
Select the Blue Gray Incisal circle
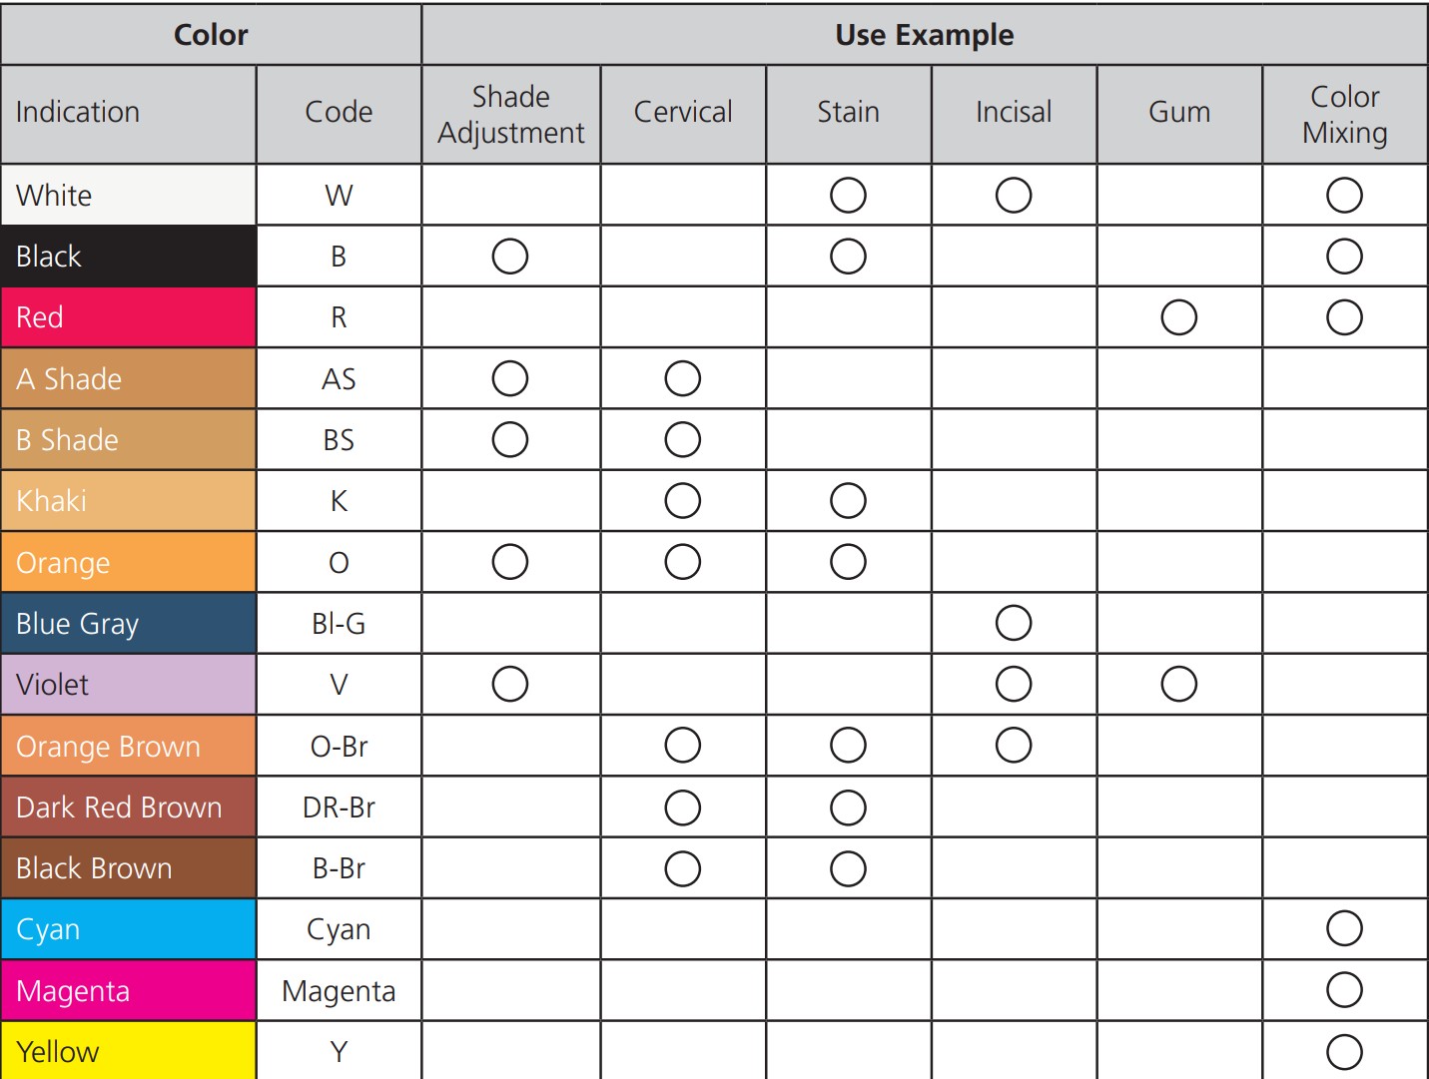click(1014, 624)
